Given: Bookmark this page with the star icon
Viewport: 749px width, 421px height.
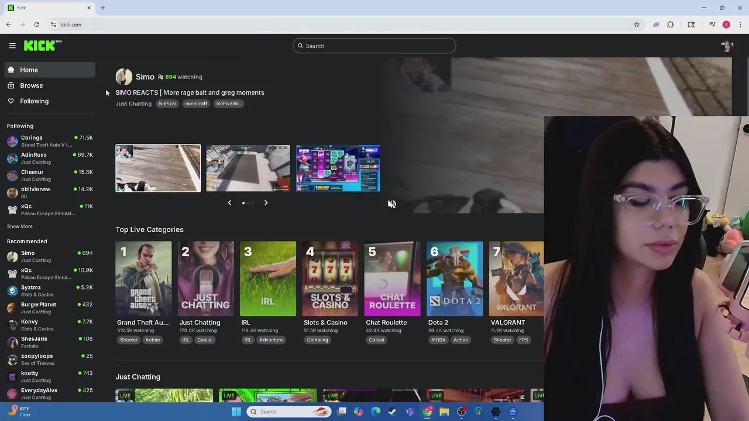Looking at the screenshot, I should [637, 25].
